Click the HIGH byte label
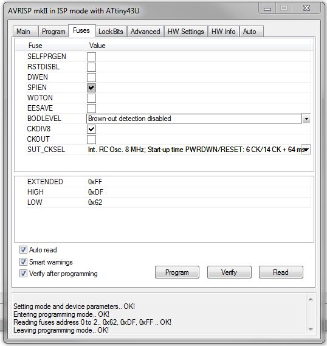Image resolution: width=327 pixels, height=346 pixels. pos(35,192)
